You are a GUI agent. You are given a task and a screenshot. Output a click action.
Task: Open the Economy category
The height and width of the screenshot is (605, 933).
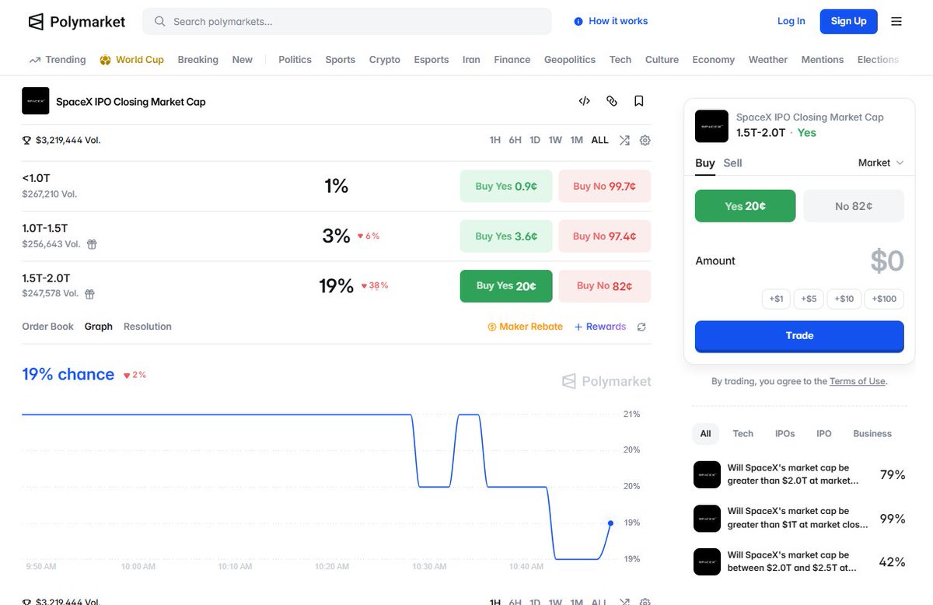[713, 60]
